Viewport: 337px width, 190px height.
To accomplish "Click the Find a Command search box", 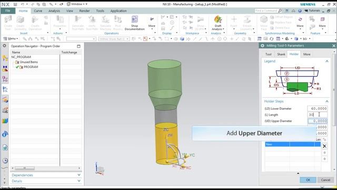I will pyautogui.click(x=266, y=11).
